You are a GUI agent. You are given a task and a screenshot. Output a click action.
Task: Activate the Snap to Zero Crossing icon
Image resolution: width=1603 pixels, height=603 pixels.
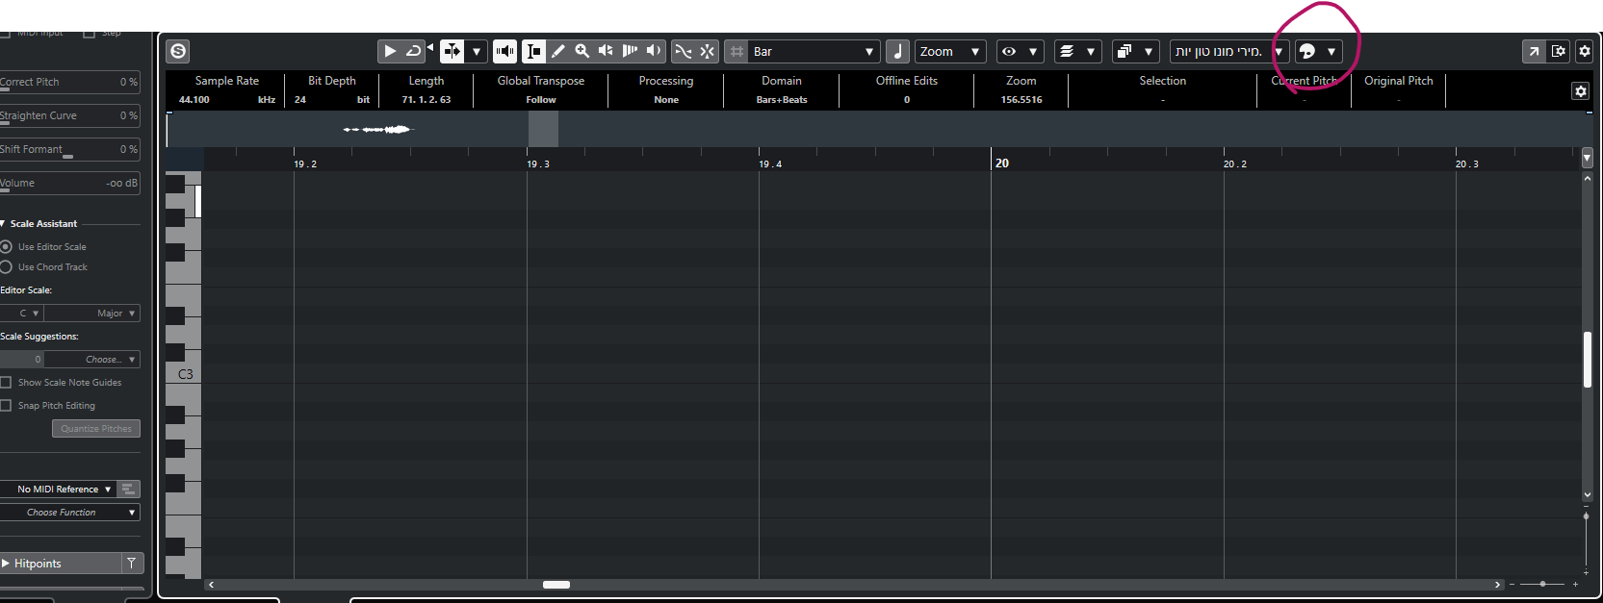(683, 51)
